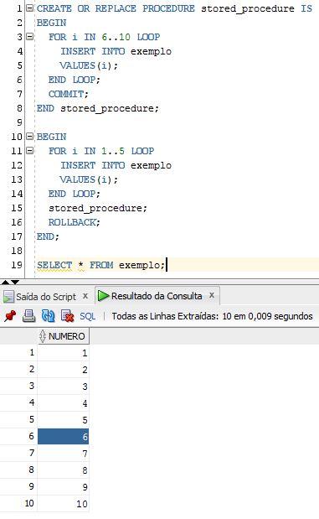Click ROLLBACK on line 16
319x519 pixels.
coord(73,222)
